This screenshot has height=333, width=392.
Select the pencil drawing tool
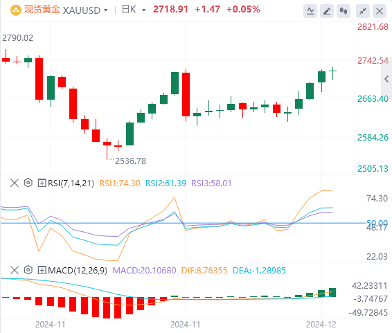pyautogui.click(x=327, y=11)
